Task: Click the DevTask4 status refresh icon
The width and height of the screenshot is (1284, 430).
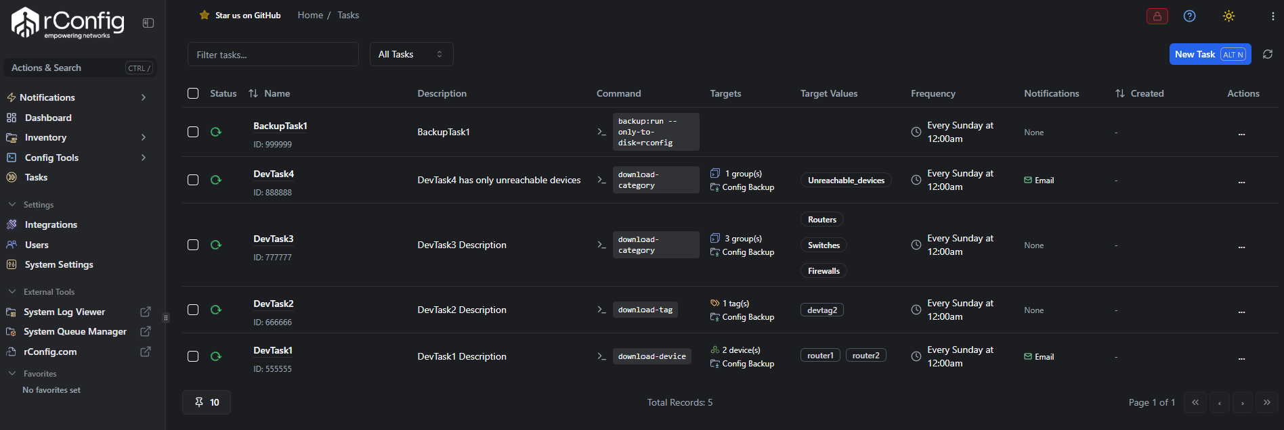Action: click(216, 180)
